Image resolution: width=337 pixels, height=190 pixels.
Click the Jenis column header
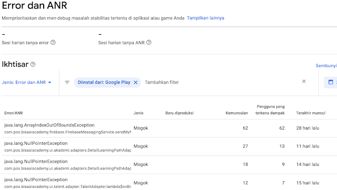click(x=138, y=113)
